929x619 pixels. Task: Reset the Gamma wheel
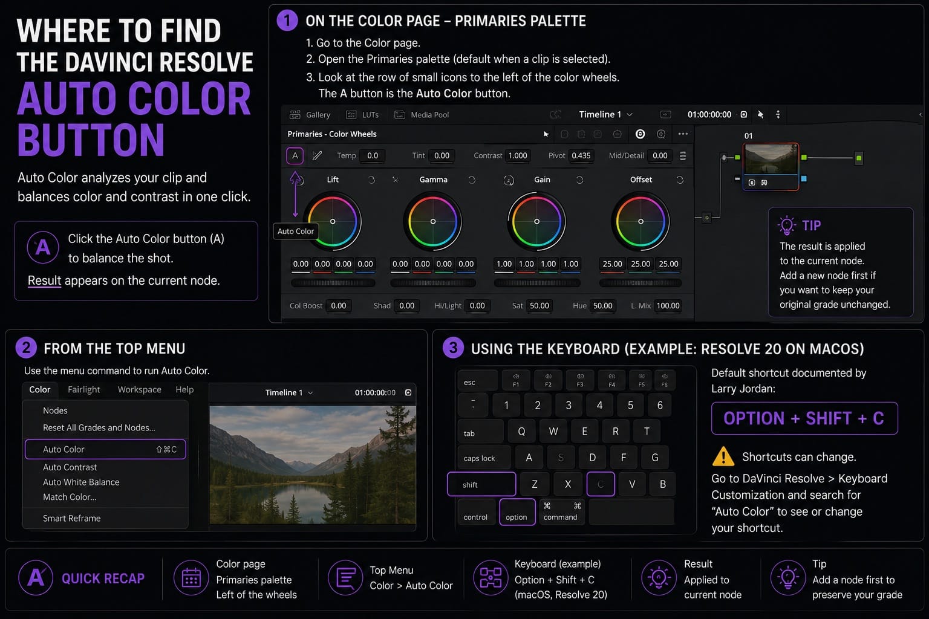tap(472, 180)
